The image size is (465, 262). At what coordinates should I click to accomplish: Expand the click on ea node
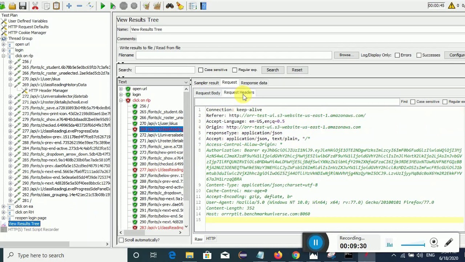pos(3,206)
